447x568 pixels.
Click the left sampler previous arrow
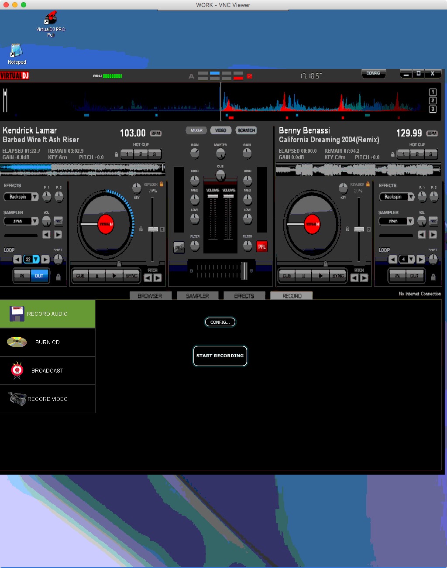[46, 235]
